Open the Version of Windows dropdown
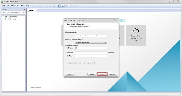 click(x=91, y=42)
